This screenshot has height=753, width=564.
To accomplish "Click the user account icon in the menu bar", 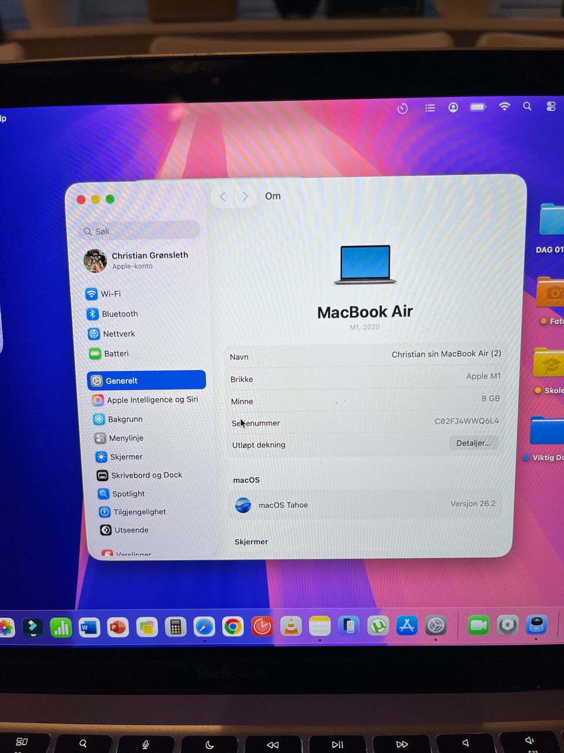I will 453,107.
